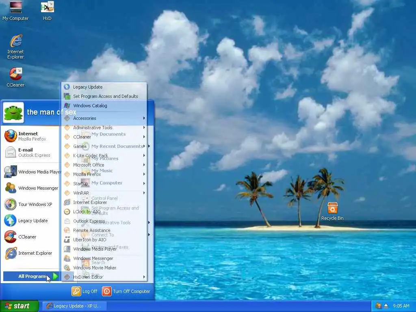Screen dimensions: 416x312
Task: Choose Windows Media Player in All Programs list
Action: pos(104,249)
